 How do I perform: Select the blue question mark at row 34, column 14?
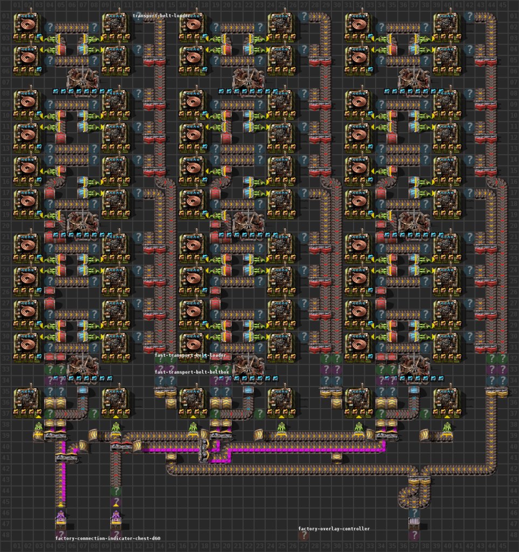(161, 381)
